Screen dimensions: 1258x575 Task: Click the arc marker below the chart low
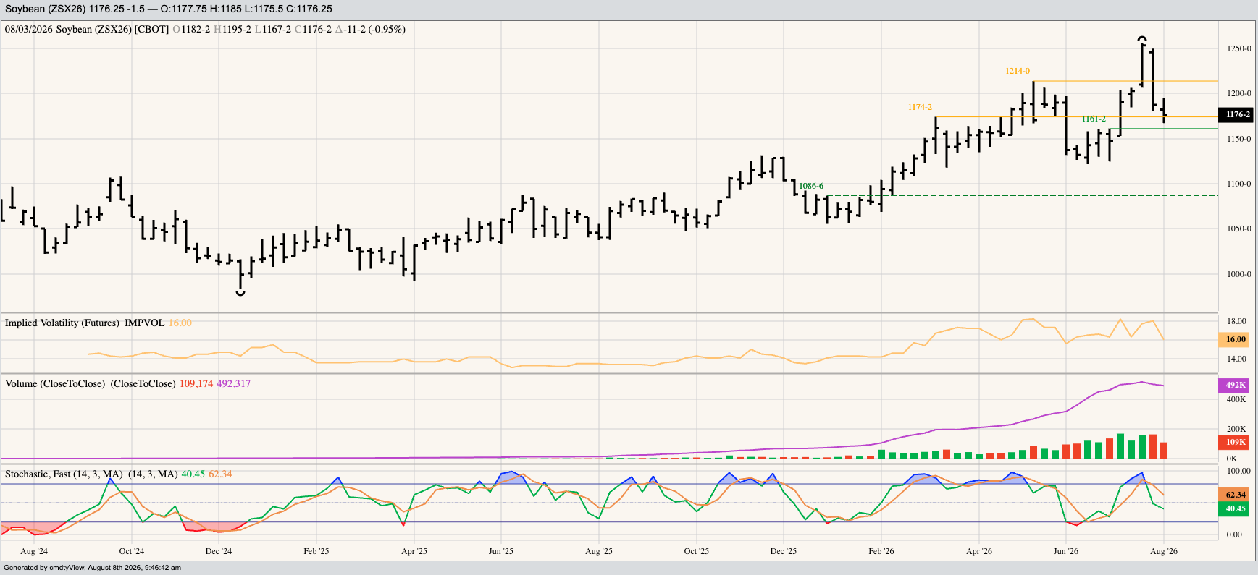[240, 293]
